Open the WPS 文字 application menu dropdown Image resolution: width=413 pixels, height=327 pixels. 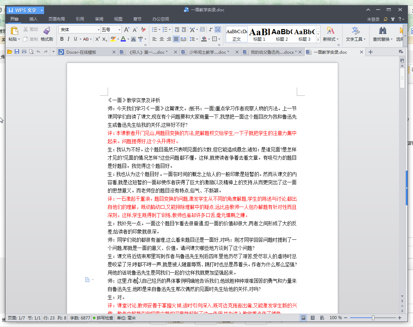click(x=42, y=11)
